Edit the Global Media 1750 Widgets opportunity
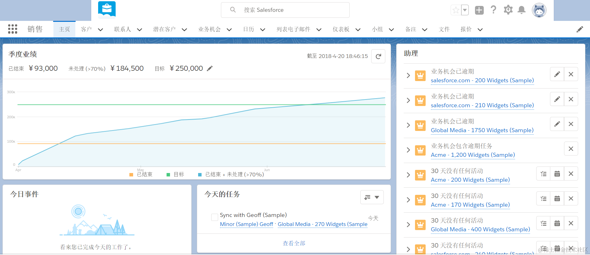Screen dimensions: 590x255 tap(557, 124)
